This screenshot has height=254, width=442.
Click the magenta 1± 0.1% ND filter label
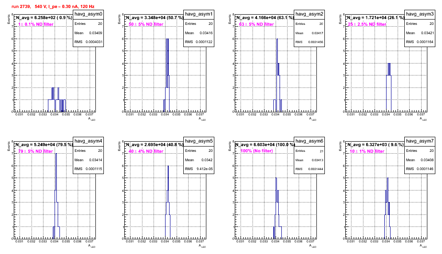(36, 24)
